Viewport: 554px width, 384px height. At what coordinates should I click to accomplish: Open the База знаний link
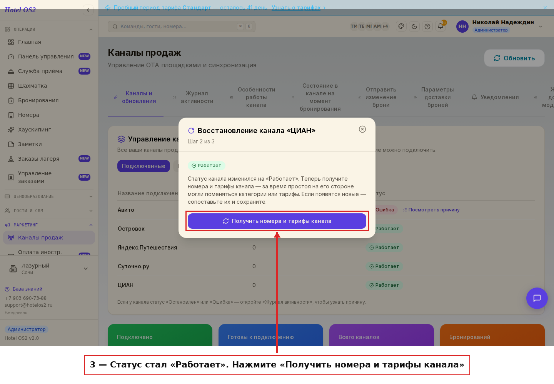[23, 289]
